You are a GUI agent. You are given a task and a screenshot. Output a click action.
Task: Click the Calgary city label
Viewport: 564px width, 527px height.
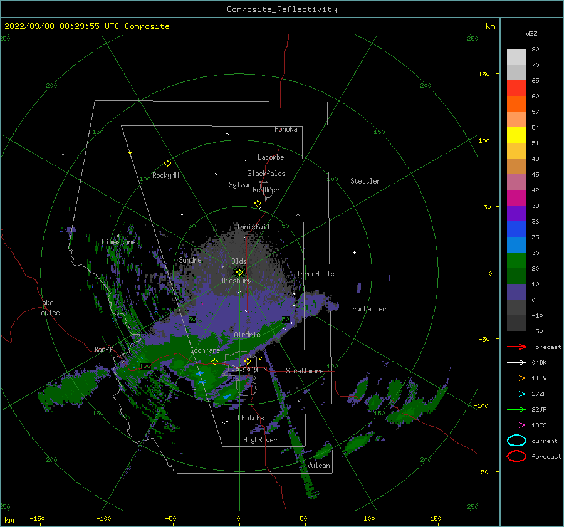click(244, 368)
